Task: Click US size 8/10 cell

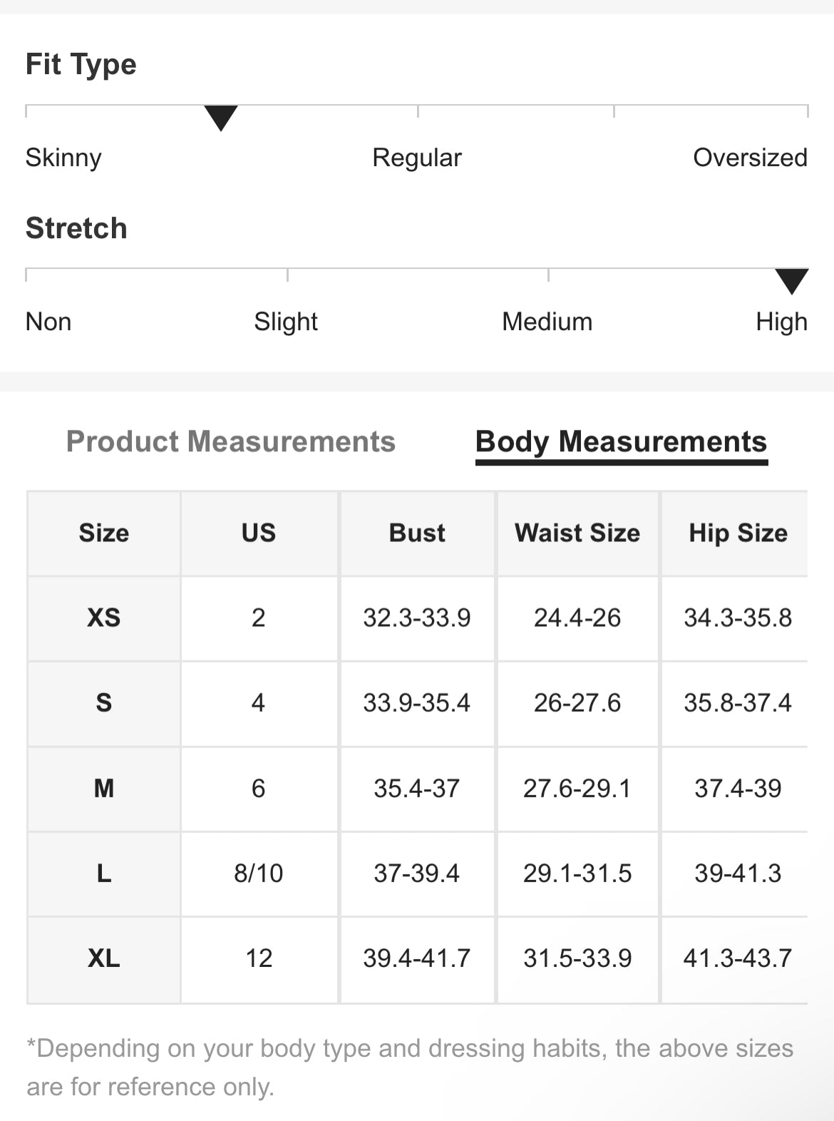Action: tap(259, 873)
